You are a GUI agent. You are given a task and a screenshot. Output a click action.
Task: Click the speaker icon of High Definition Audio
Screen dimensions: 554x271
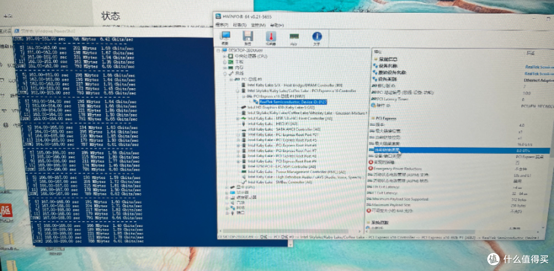[243, 177]
